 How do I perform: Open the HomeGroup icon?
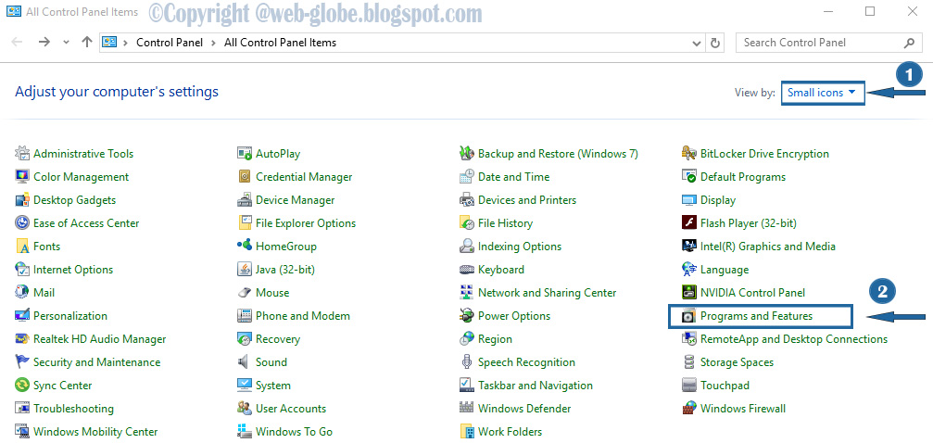tap(245, 247)
